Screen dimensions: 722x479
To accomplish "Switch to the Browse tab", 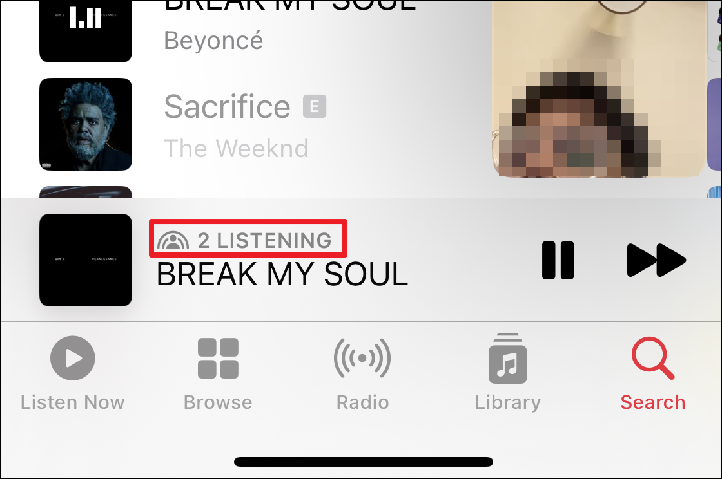I will 218,373.
